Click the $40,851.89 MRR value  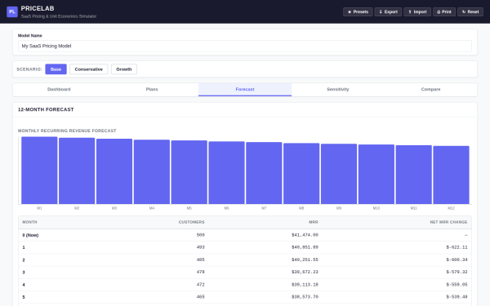point(305,247)
